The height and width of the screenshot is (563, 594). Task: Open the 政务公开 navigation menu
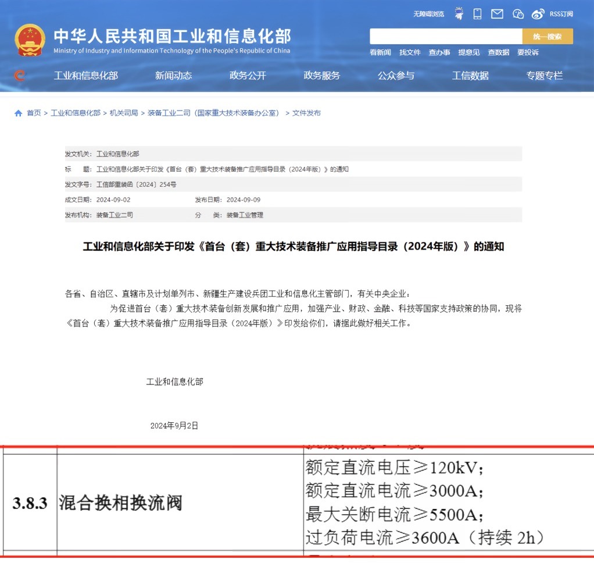pyautogui.click(x=248, y=76)
